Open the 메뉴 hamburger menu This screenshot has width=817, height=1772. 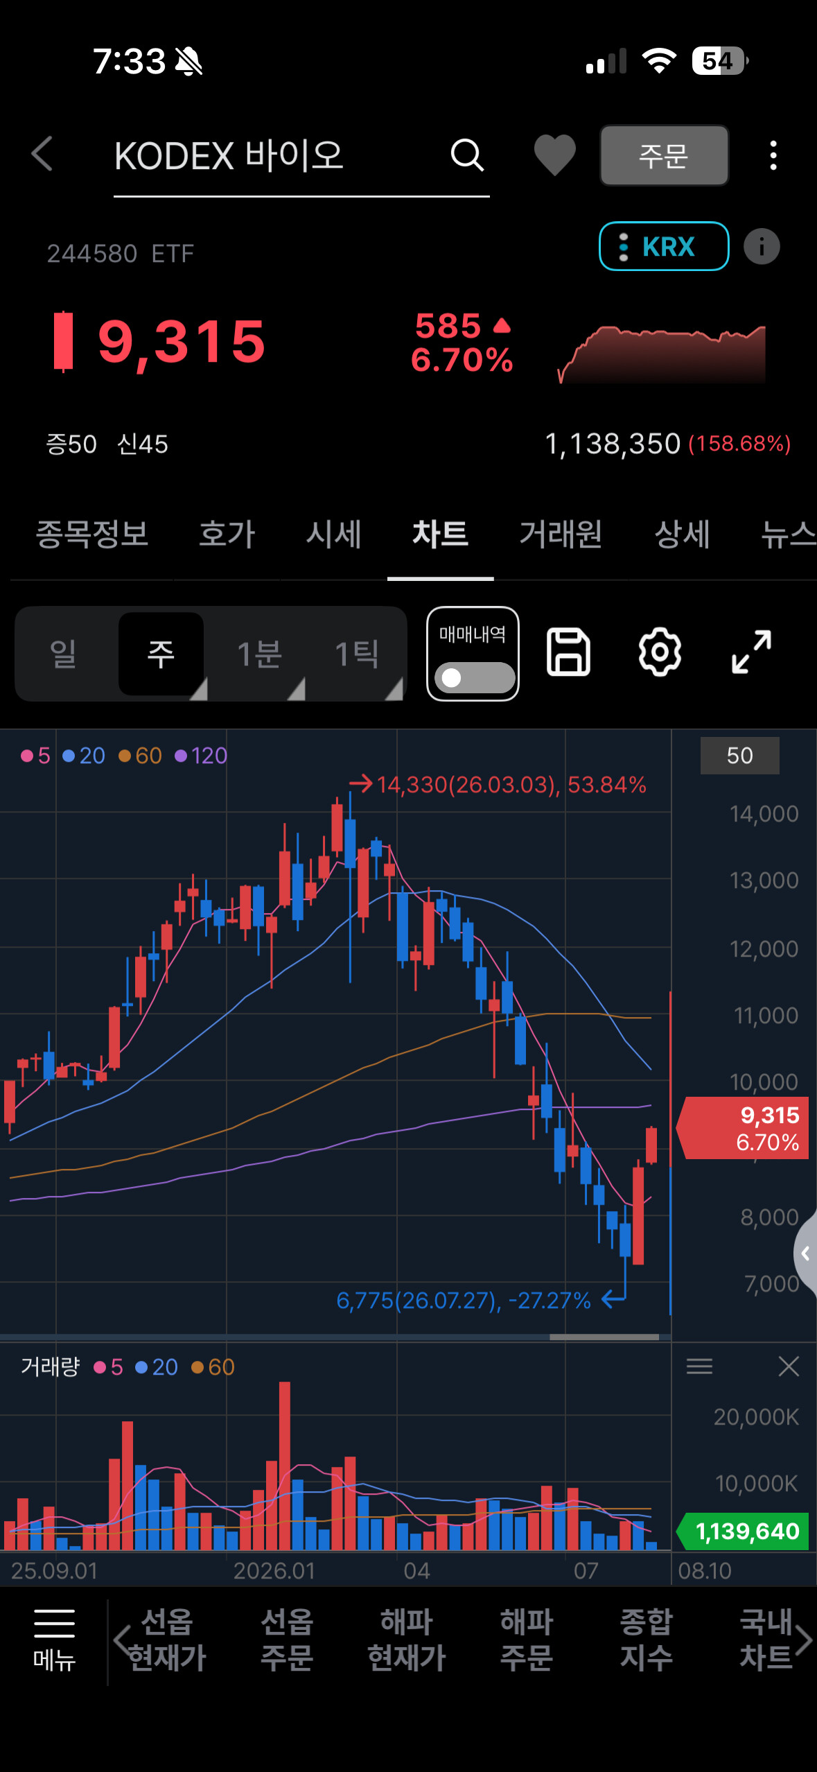54,1640
